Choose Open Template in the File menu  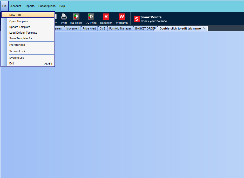pos(19,21)
